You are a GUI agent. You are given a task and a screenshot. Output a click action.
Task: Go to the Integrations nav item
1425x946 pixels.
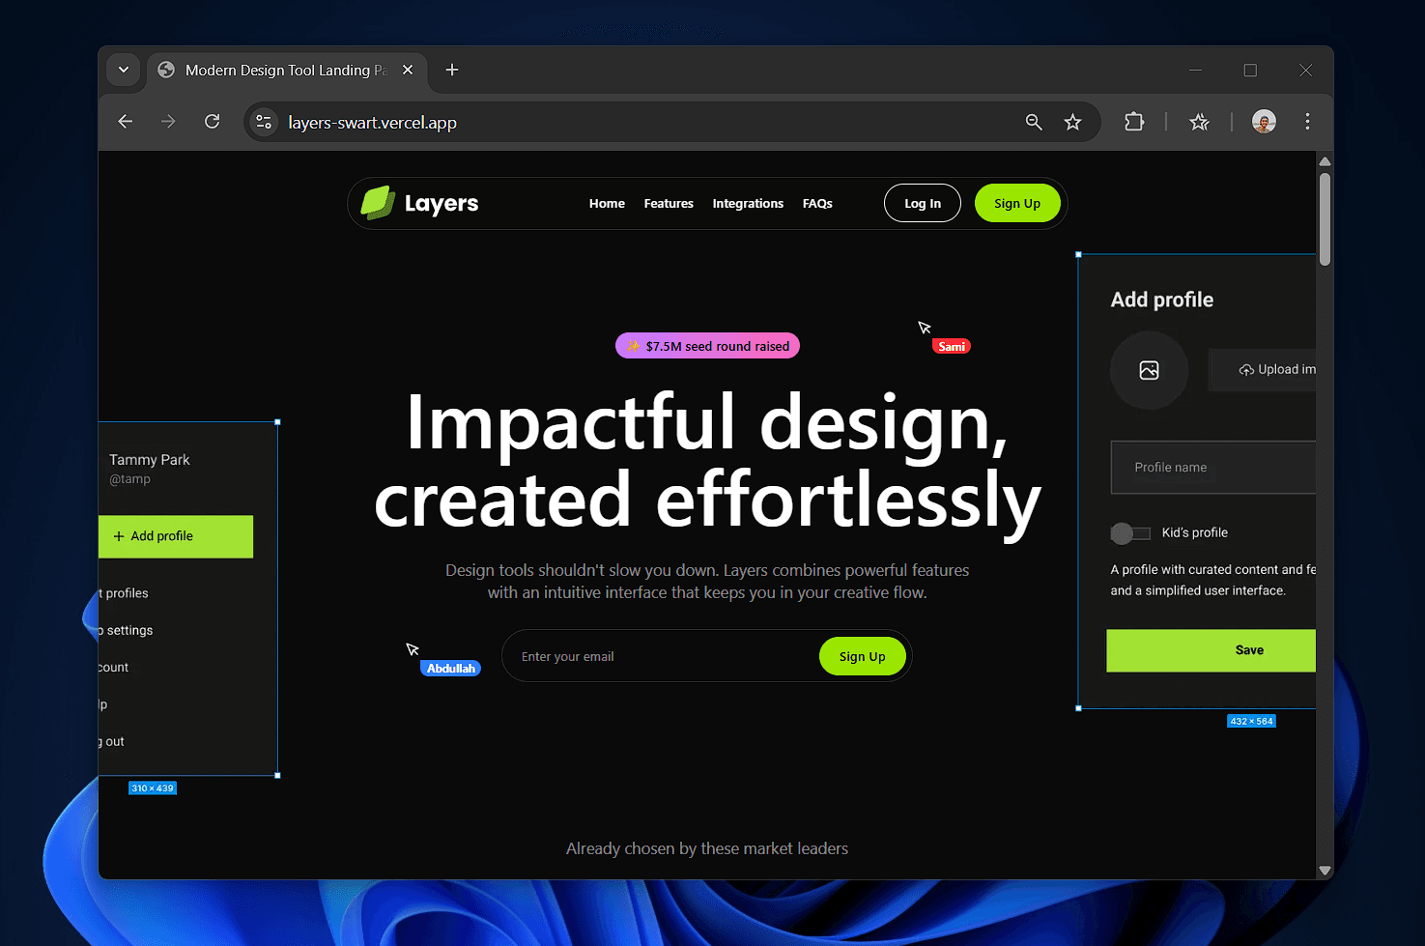click(x=748, y=204)
